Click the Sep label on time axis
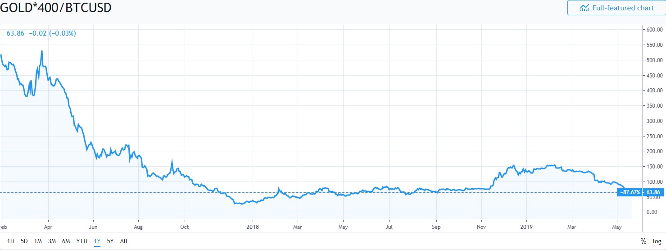The width and height of the screenshot is (666, 250). click(435, 227)
